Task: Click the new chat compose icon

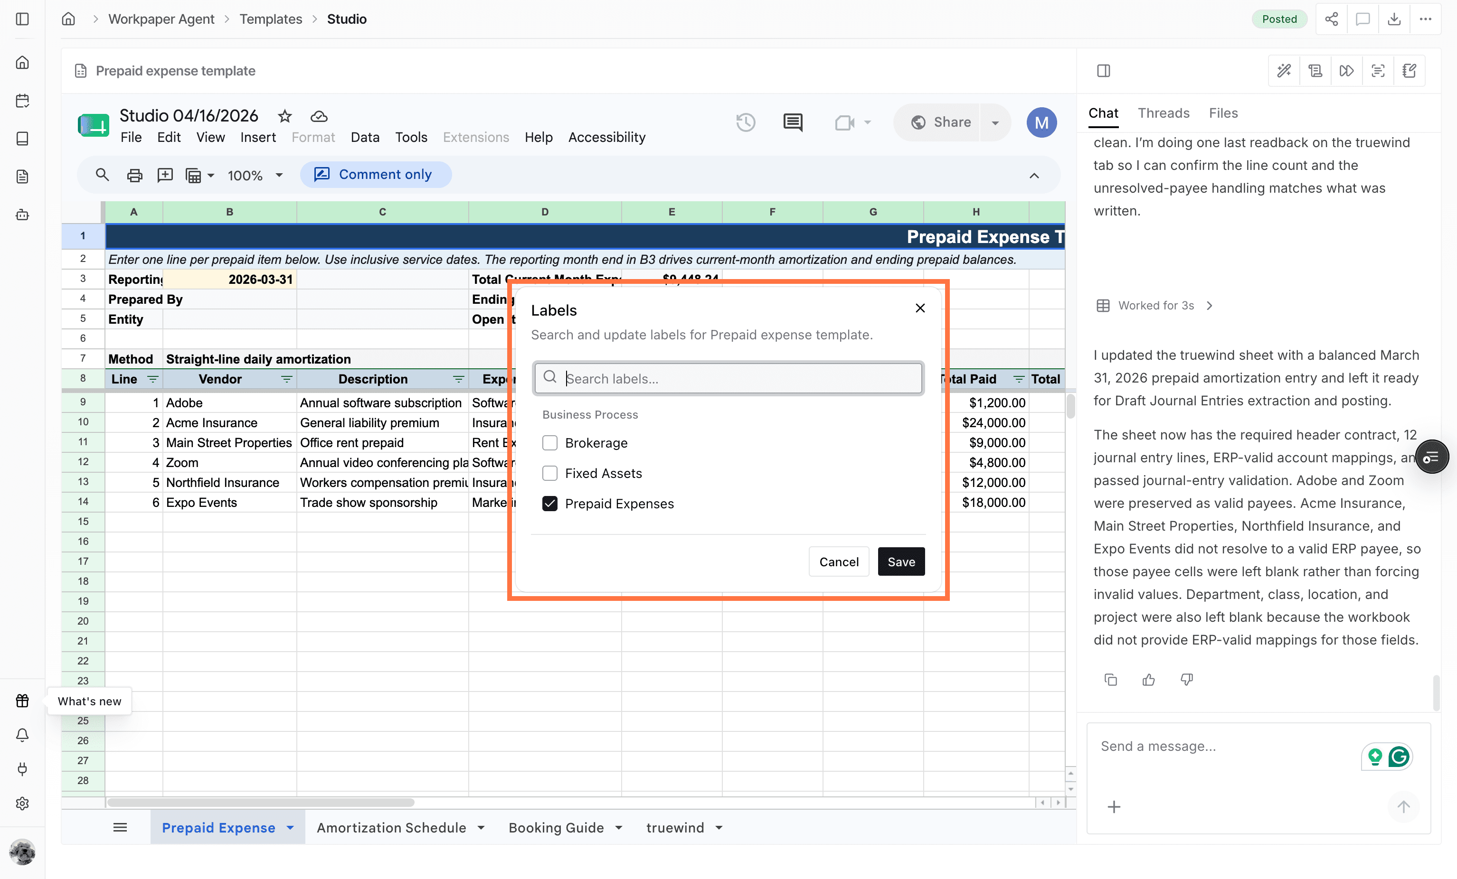Action: [x=1409, y=71]
